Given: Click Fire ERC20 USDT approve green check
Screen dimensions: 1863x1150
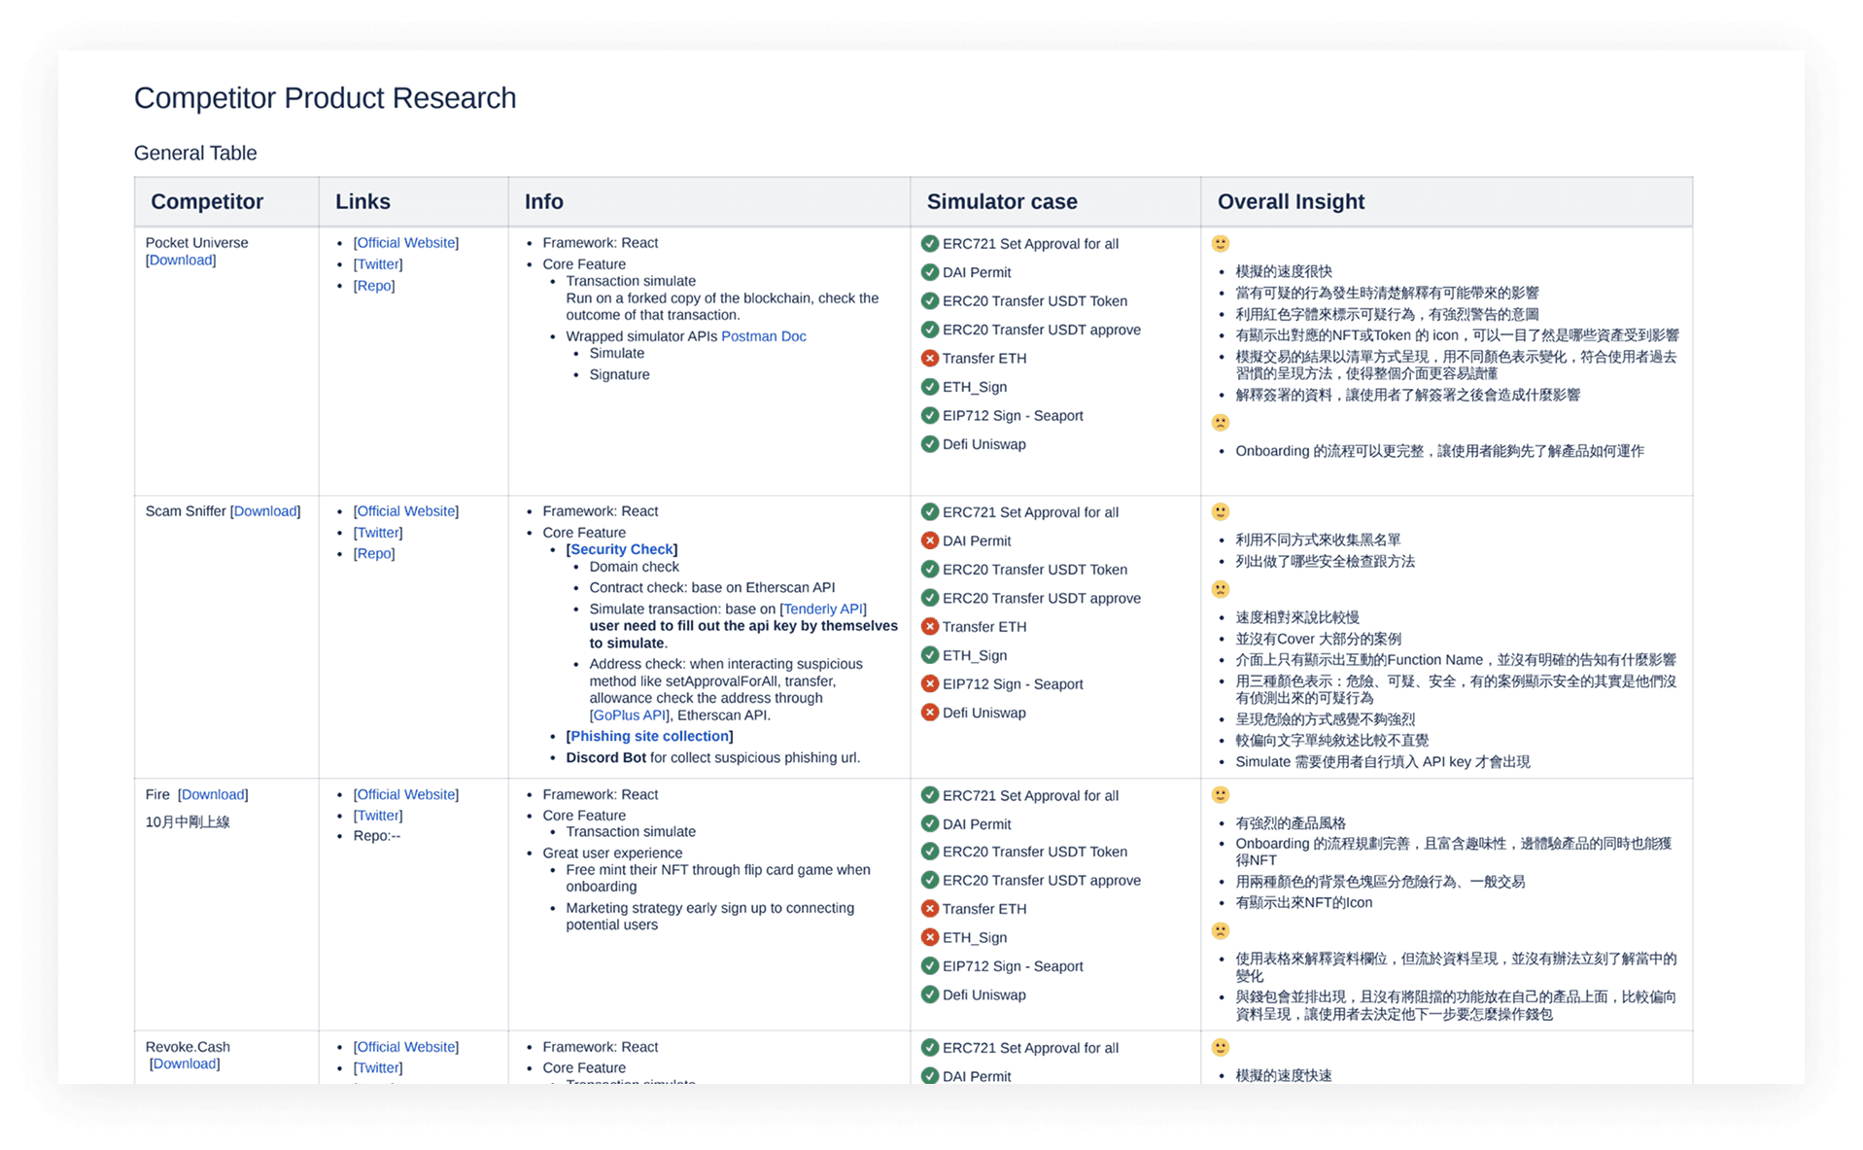Looking at the screenshot, I should point(930,881).
